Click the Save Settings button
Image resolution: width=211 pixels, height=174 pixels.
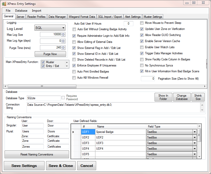pos(24,166)
